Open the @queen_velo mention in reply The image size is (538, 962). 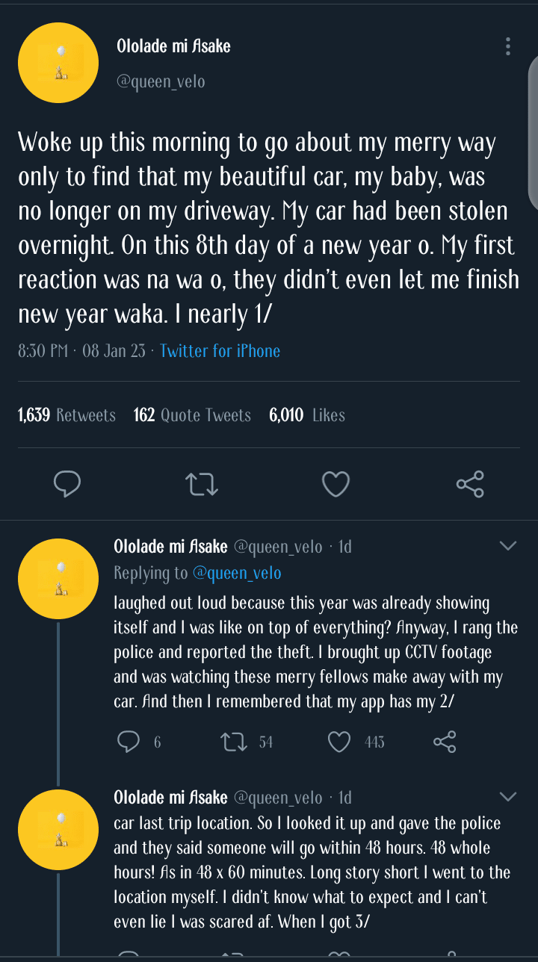click(x=237, y=573)
